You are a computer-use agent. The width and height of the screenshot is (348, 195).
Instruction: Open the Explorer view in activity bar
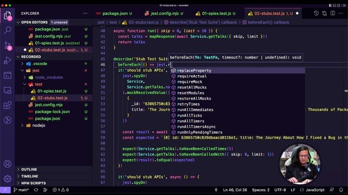pos(8,16)
